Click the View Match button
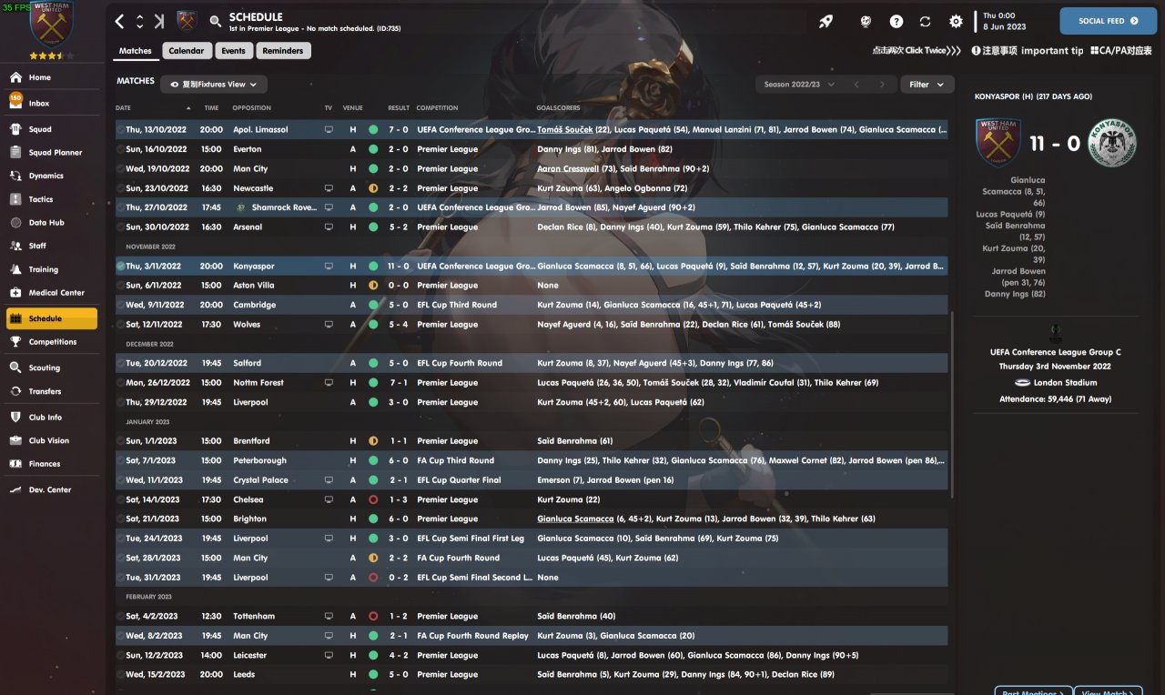The height and width of the screenshot is (695, 1165). coord(1108,691)
